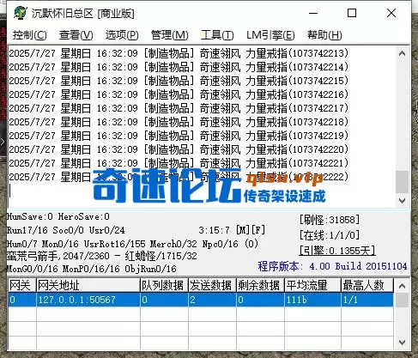Open the 帮助(H) menu

pos(324,35)
